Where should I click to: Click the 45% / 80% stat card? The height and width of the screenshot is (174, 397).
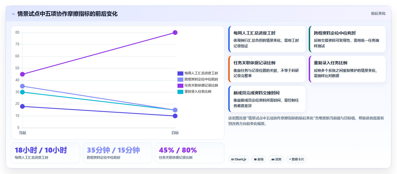(x=190, y=153)
